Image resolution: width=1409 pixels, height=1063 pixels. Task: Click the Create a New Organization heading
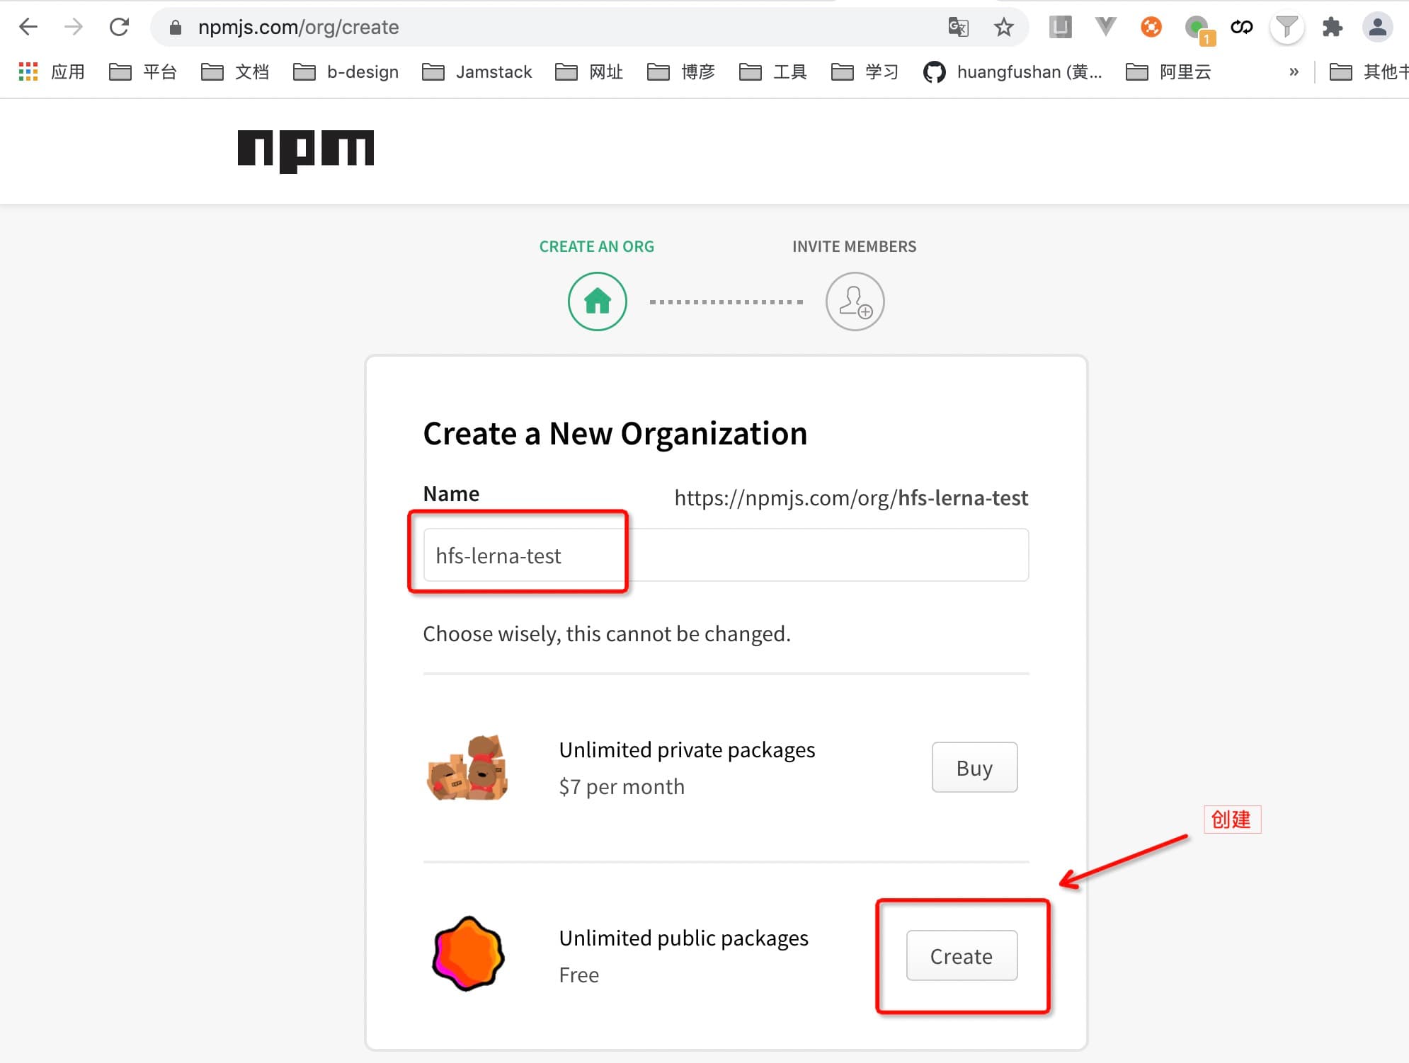pyautogui.click(x=615, y=433)
